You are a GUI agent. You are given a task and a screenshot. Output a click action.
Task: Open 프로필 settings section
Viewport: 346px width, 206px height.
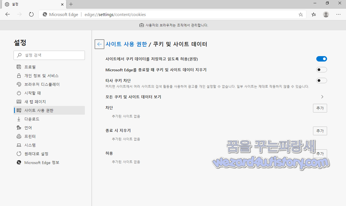point(49,67)
